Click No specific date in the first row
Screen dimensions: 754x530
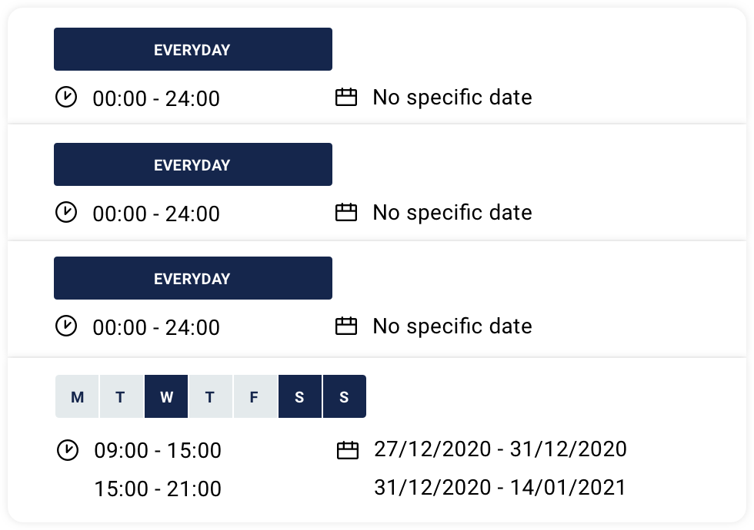click(x=452, y=98)
